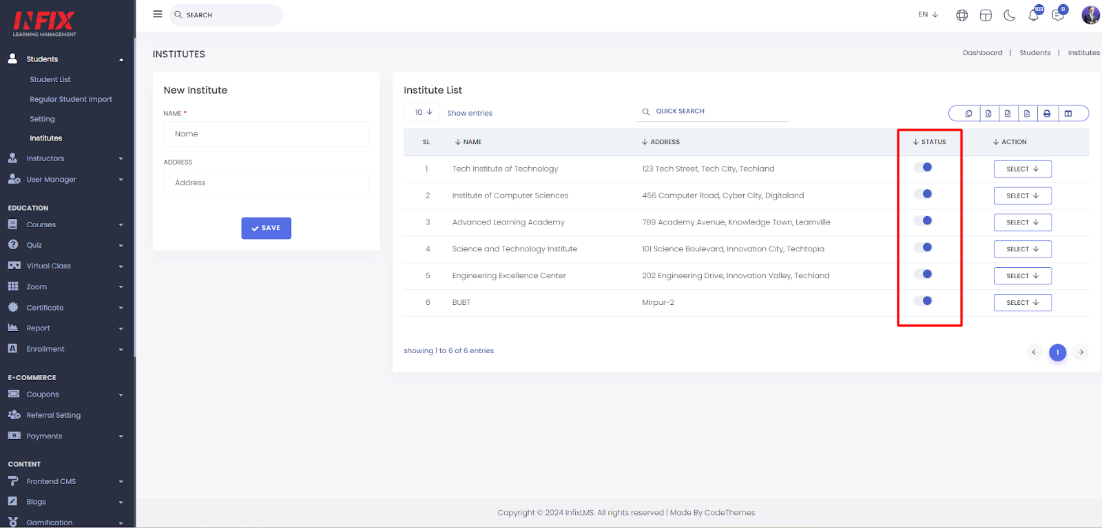The width and height of the screenshot is (1102, 528).
Task: Disable the BUBT institute status
Action: (922, 301)
